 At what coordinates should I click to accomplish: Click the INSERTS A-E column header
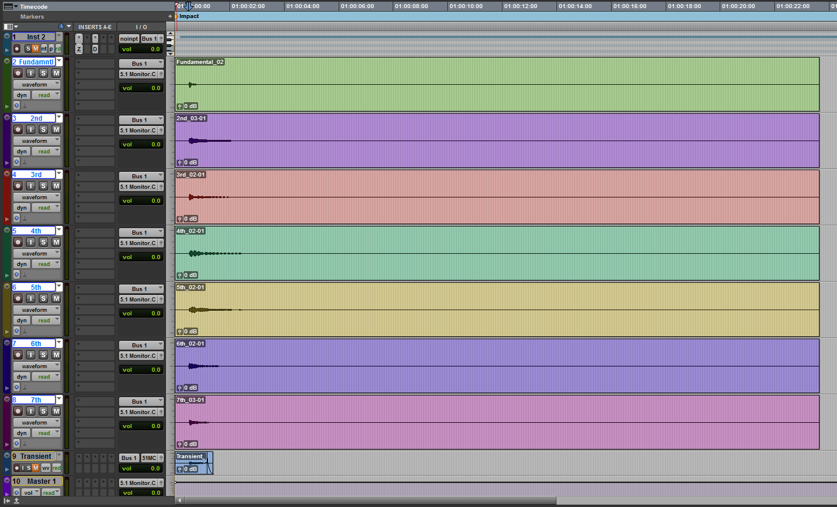coord(95,27)
